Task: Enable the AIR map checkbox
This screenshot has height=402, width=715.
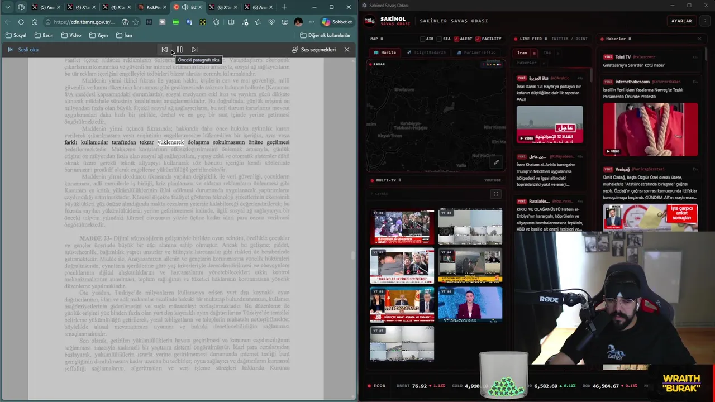Action: 423,39
